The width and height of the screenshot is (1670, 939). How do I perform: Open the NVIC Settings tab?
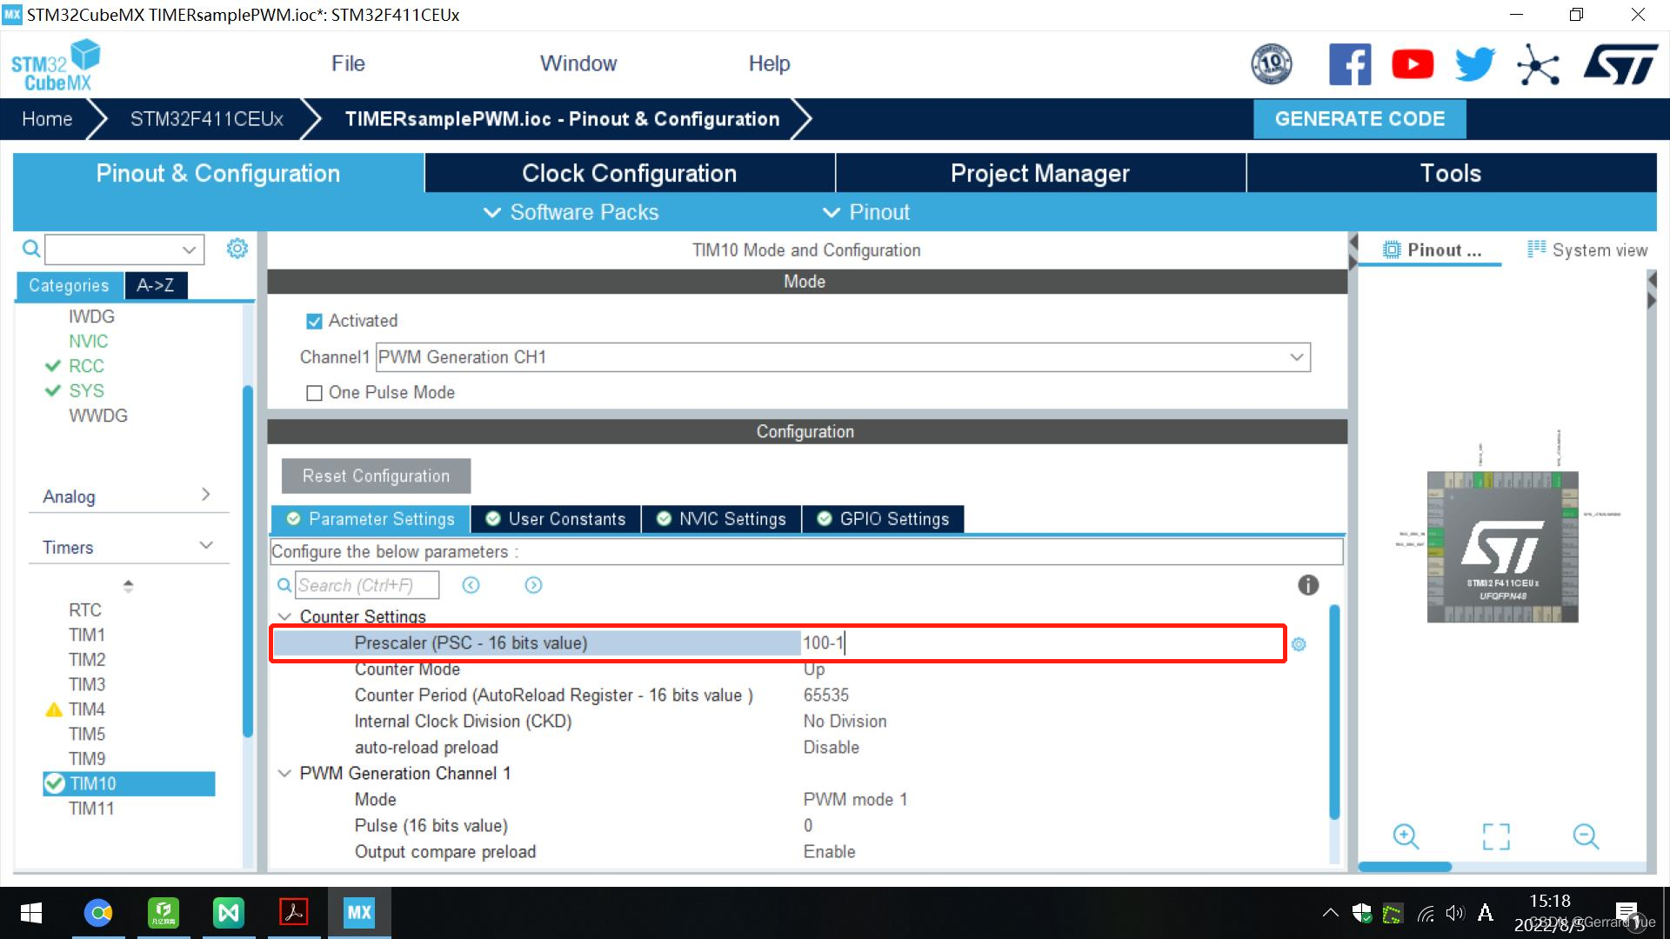[x=721, y=519]
